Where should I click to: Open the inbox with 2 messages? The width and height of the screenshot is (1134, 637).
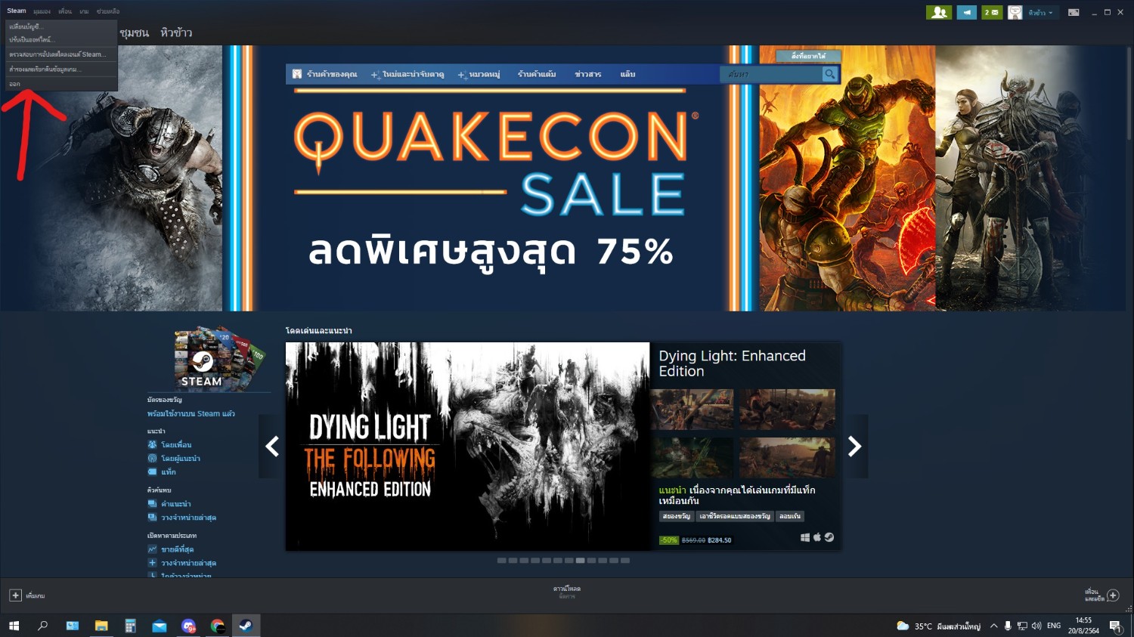[992, 12]
